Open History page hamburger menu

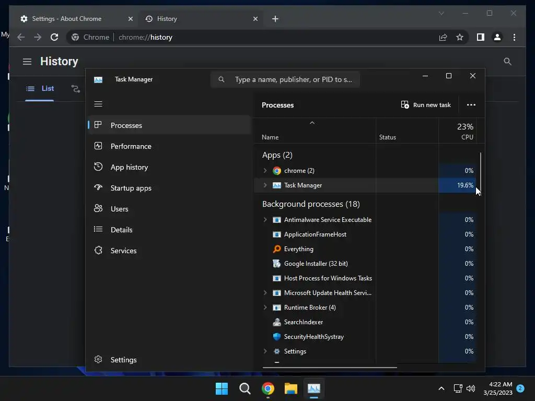click(27, 62)
